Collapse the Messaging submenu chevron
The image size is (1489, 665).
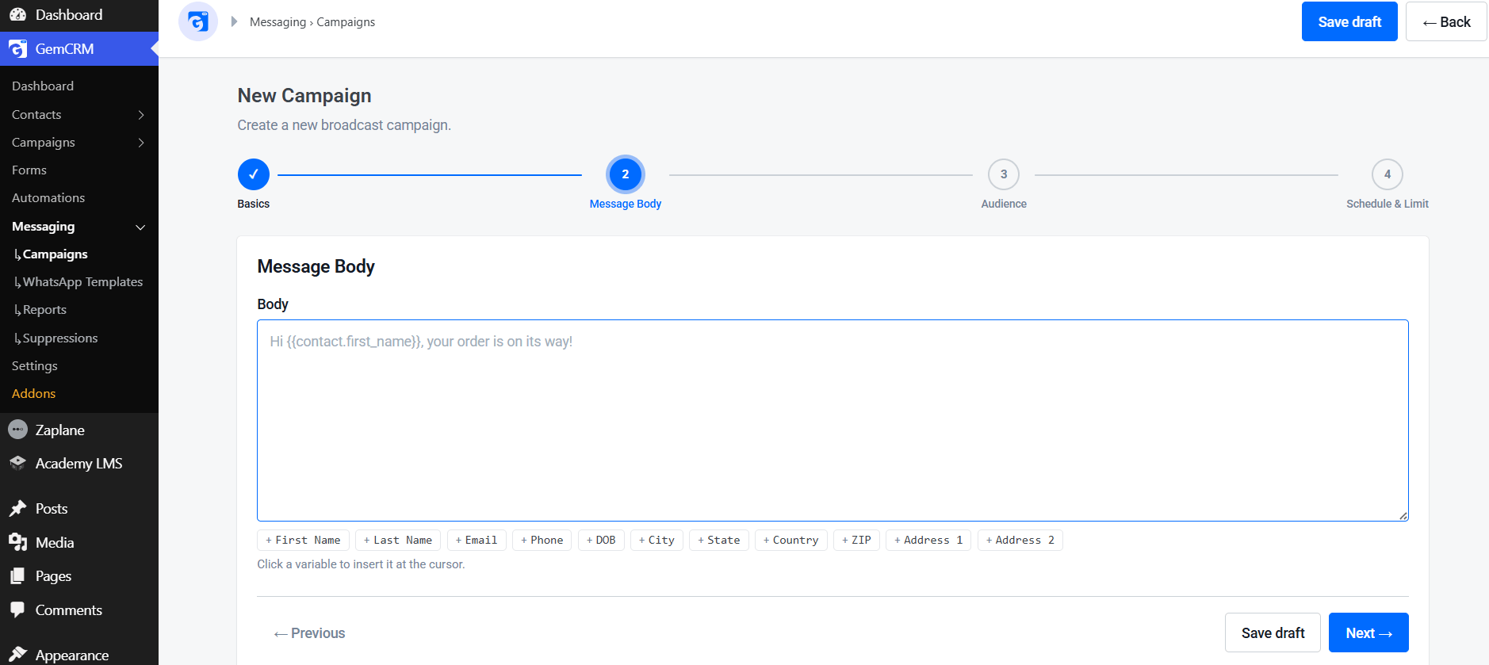141,227
